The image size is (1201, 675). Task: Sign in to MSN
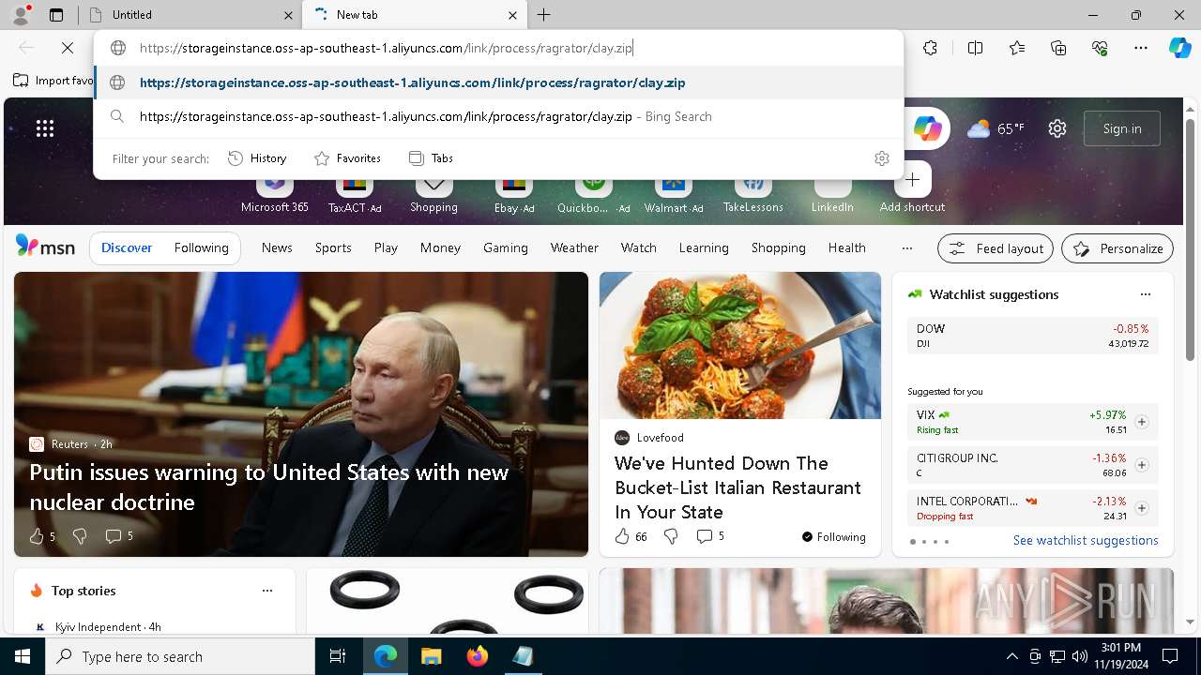(1122, 128)
